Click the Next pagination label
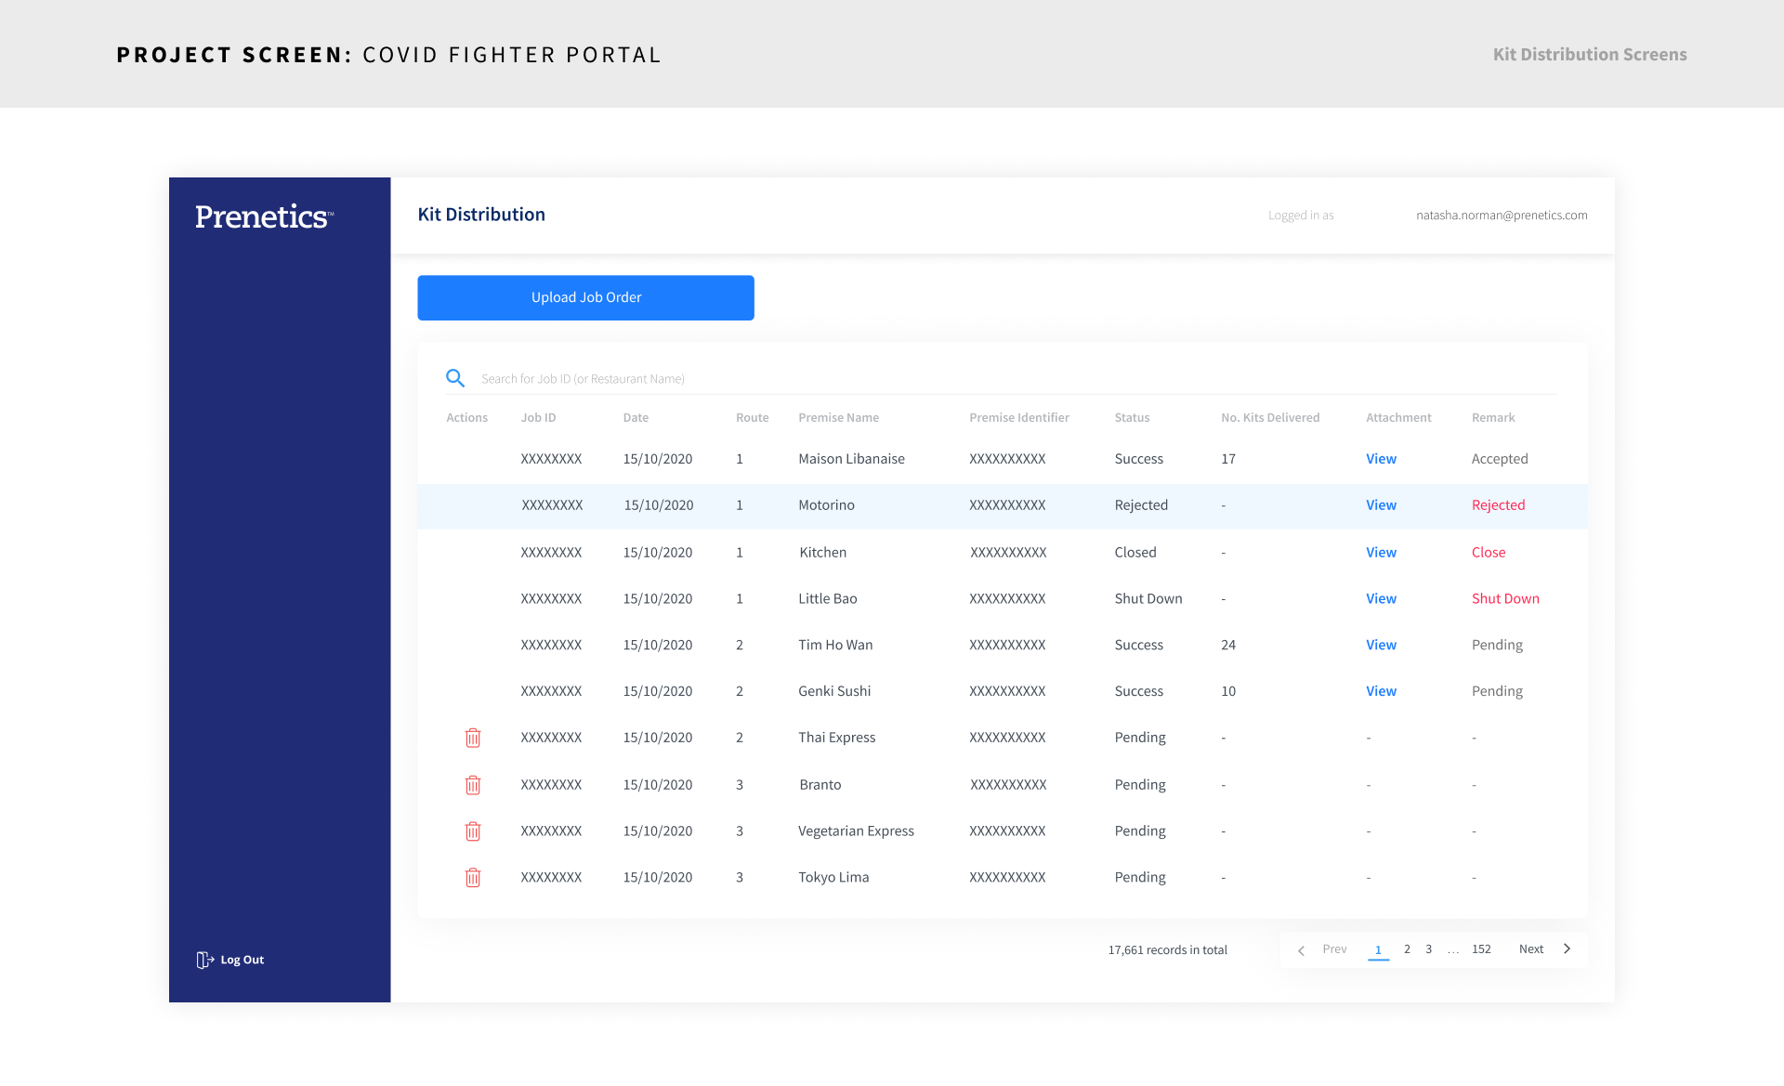 [x=1530, y=949]
